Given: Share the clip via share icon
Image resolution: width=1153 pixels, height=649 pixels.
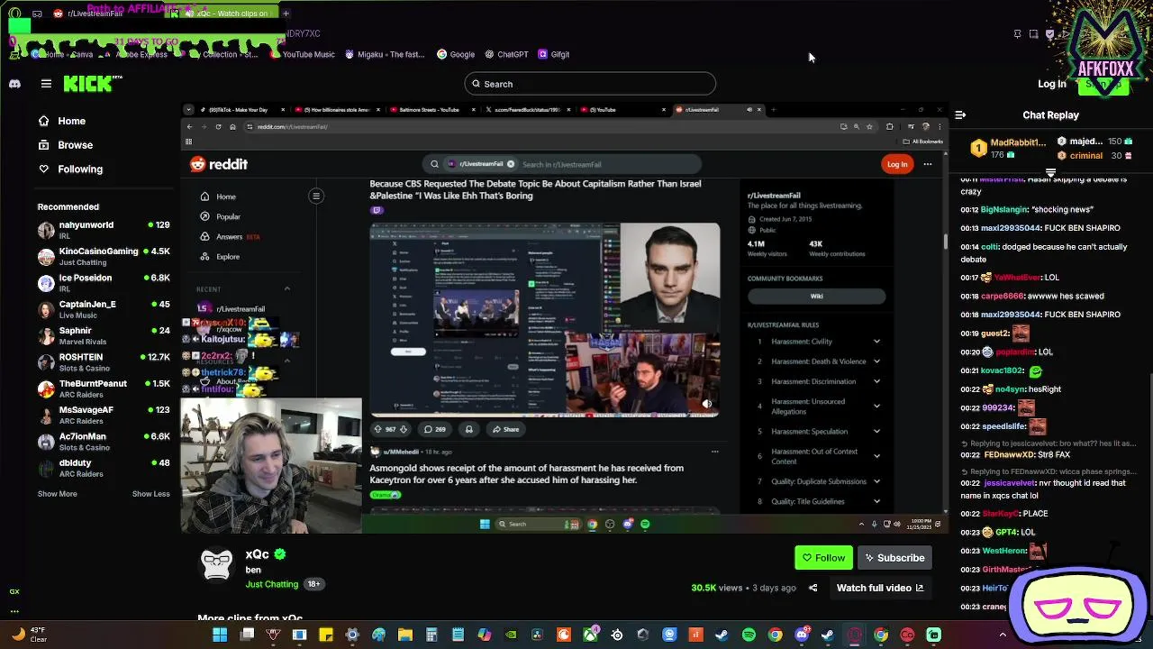Looking at the screenshot, I should click(813, 588).
